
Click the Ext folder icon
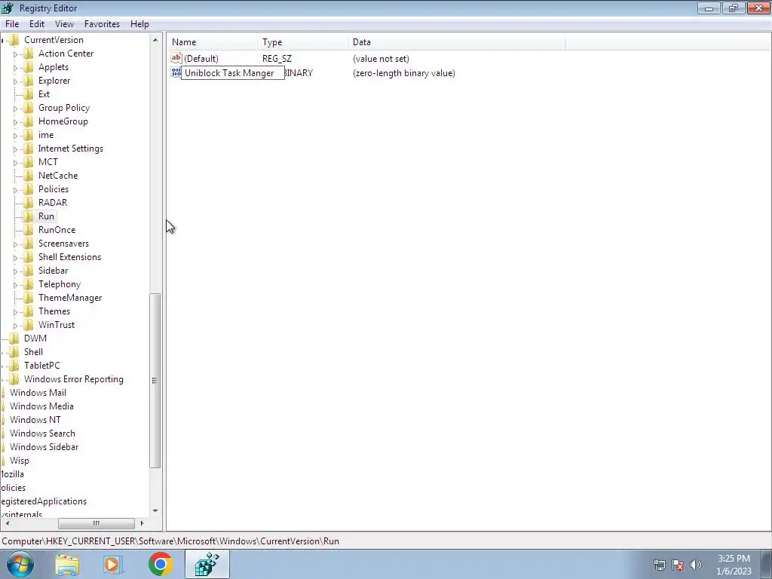[x=29, y=94]
